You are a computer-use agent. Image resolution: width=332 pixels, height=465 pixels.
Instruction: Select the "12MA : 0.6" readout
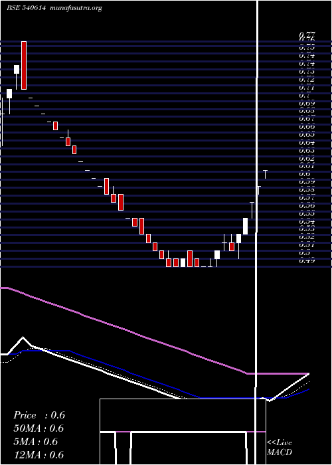[39, 454]
